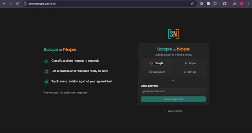Click the clipboard revision tracking icon
Screen dimensions: 252x133
pyautogui.click(x=46, y=82)
